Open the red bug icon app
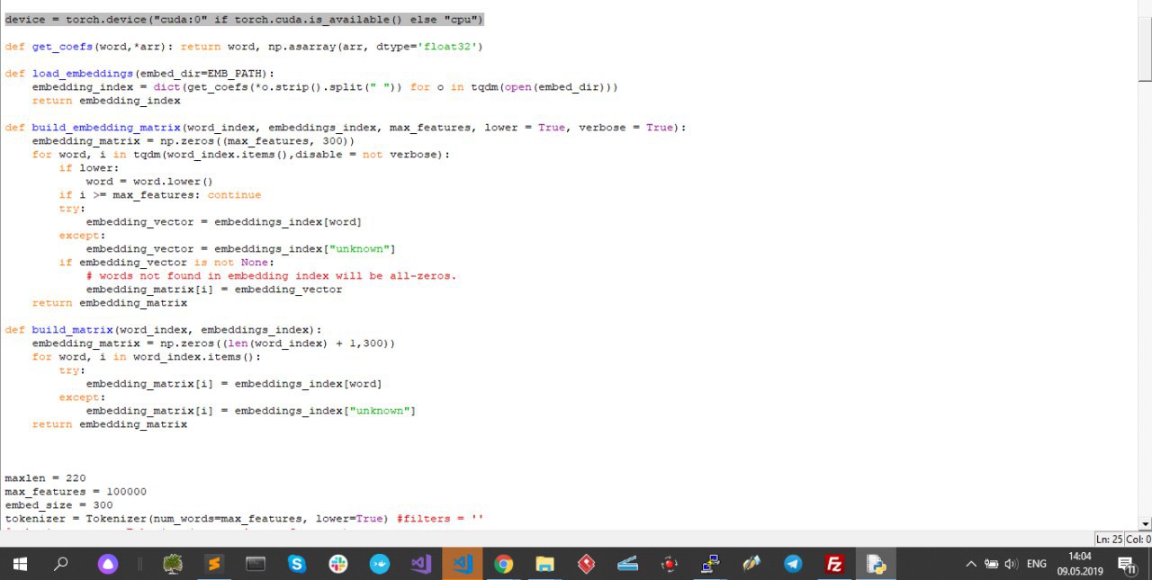Screen dimensions: 1152x580 coord(669,564)
